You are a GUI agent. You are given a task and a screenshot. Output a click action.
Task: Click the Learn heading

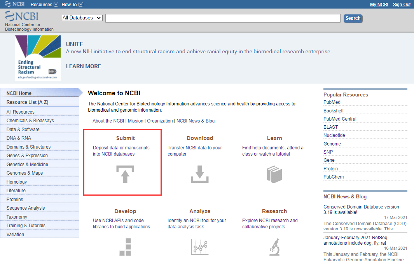(x=274, y=138)
